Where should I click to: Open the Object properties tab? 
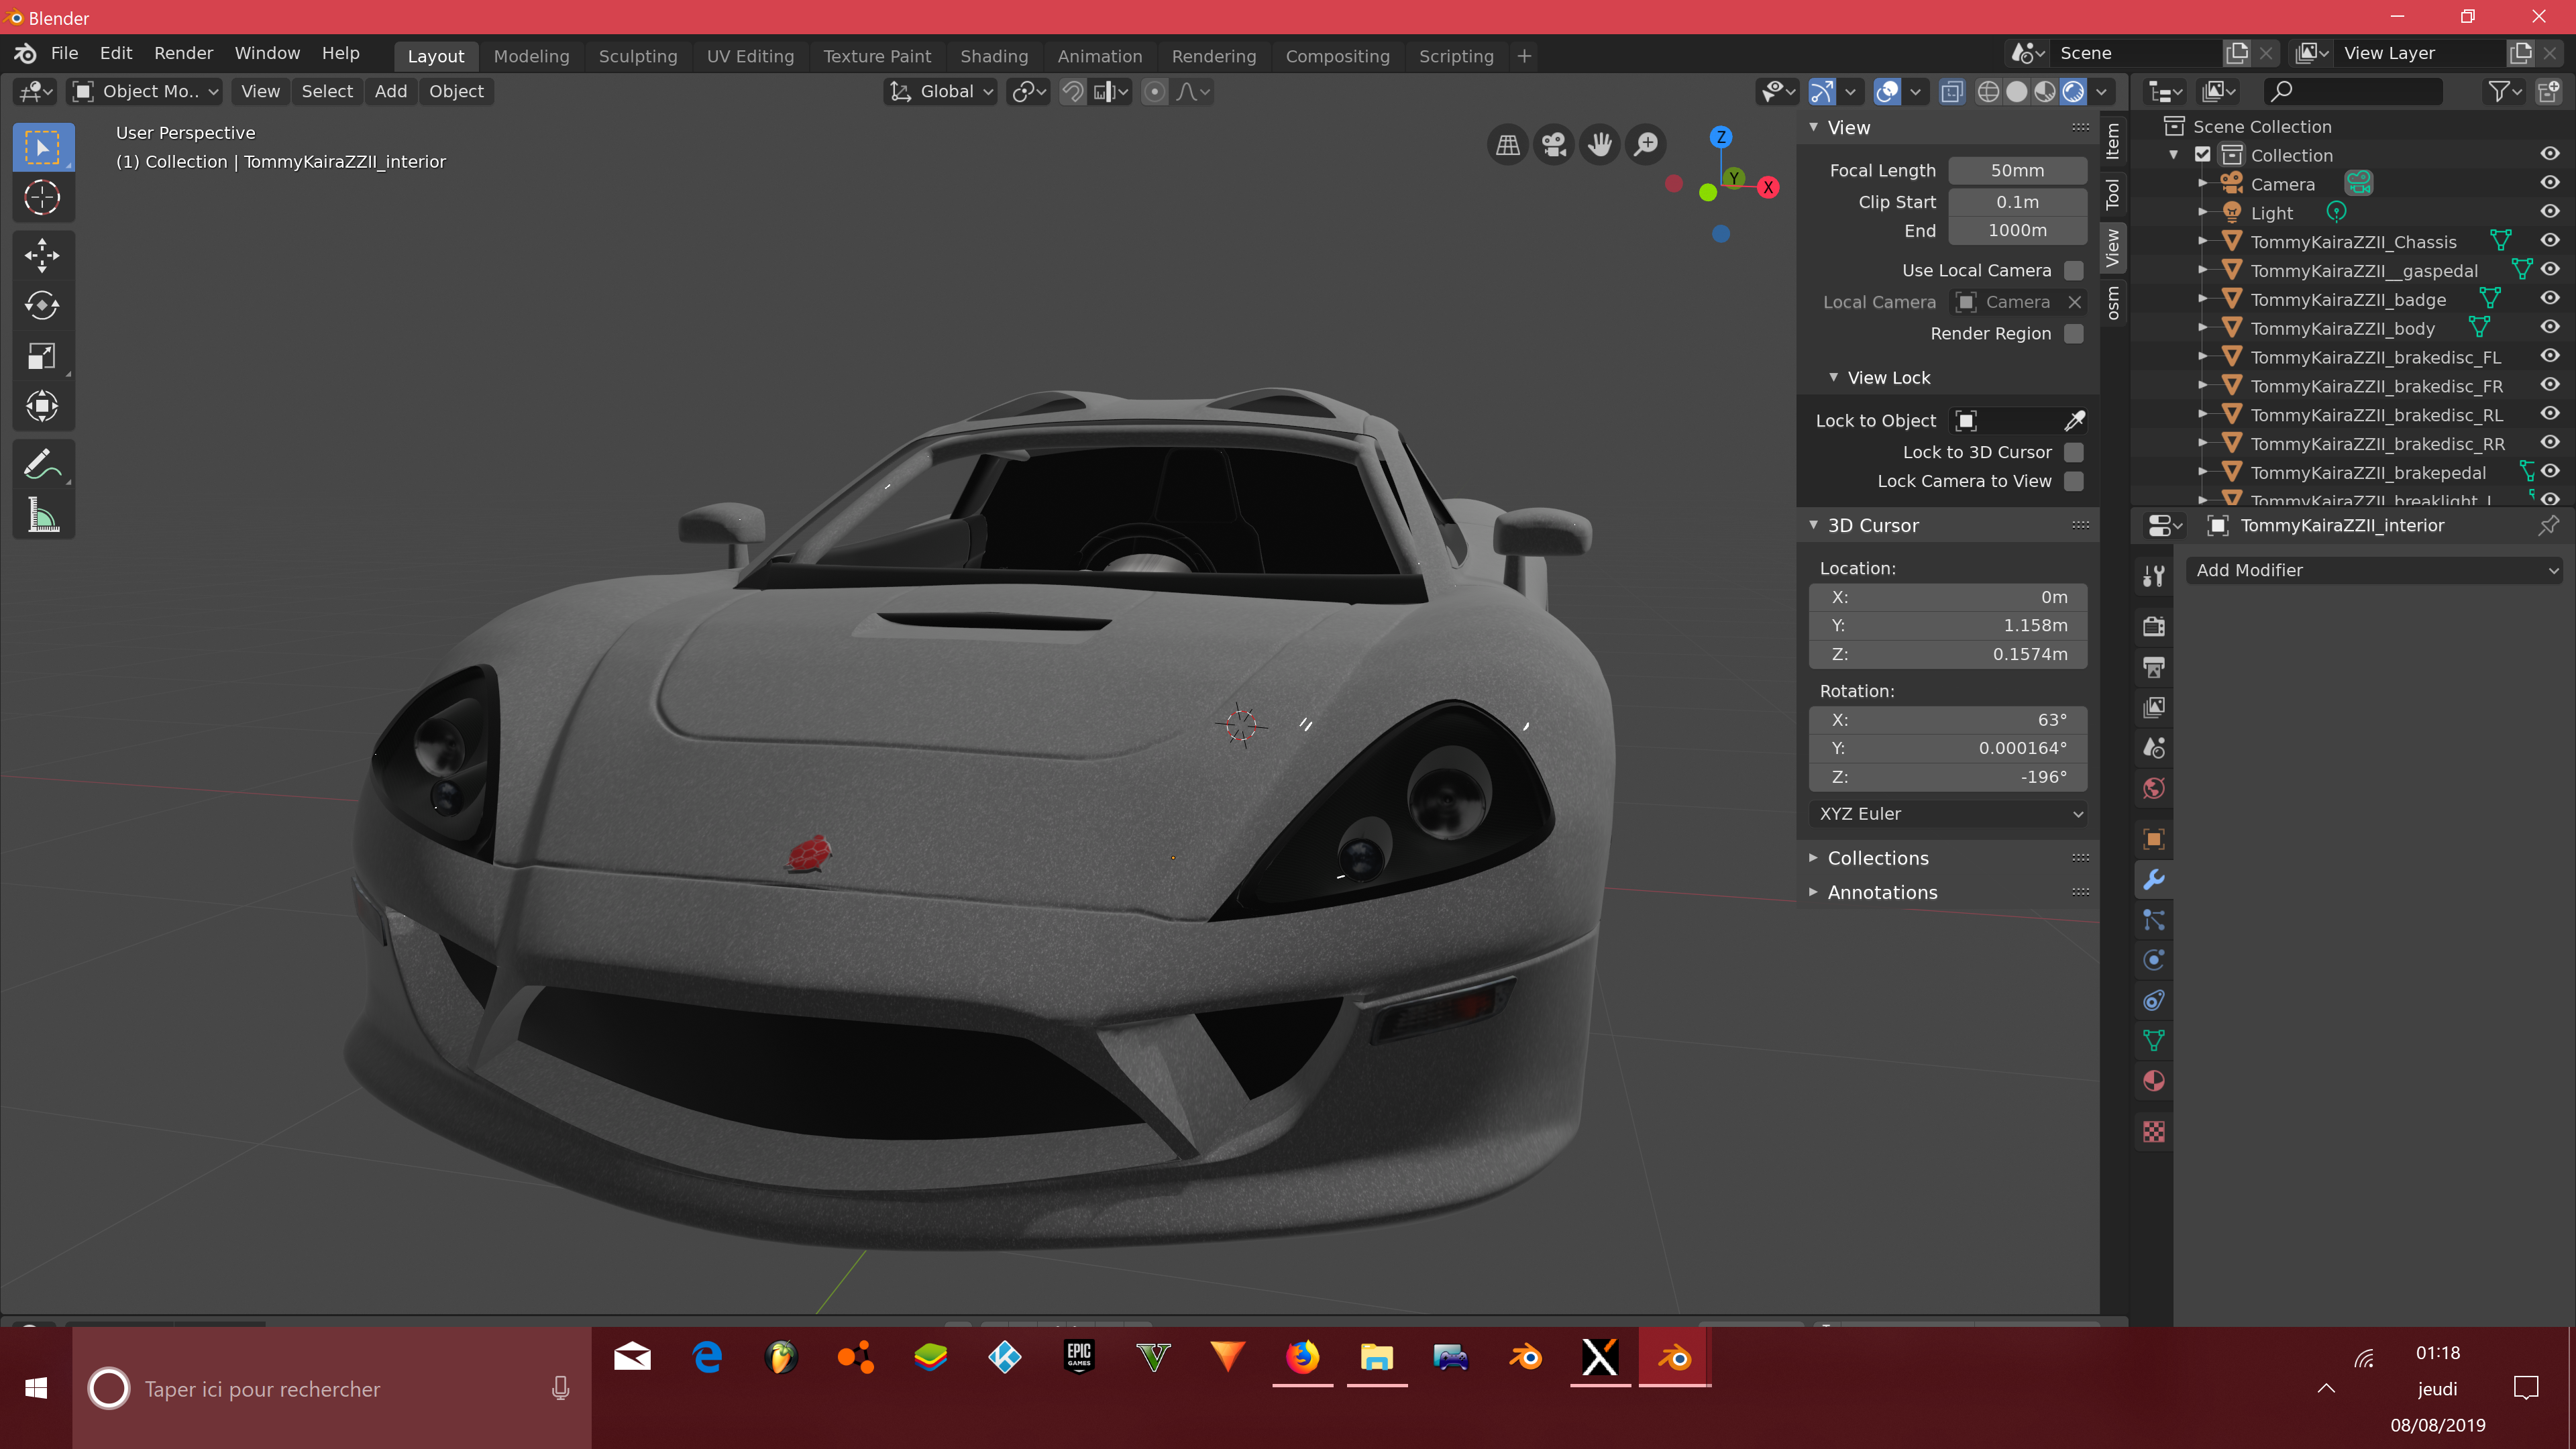coord(2154,839)
